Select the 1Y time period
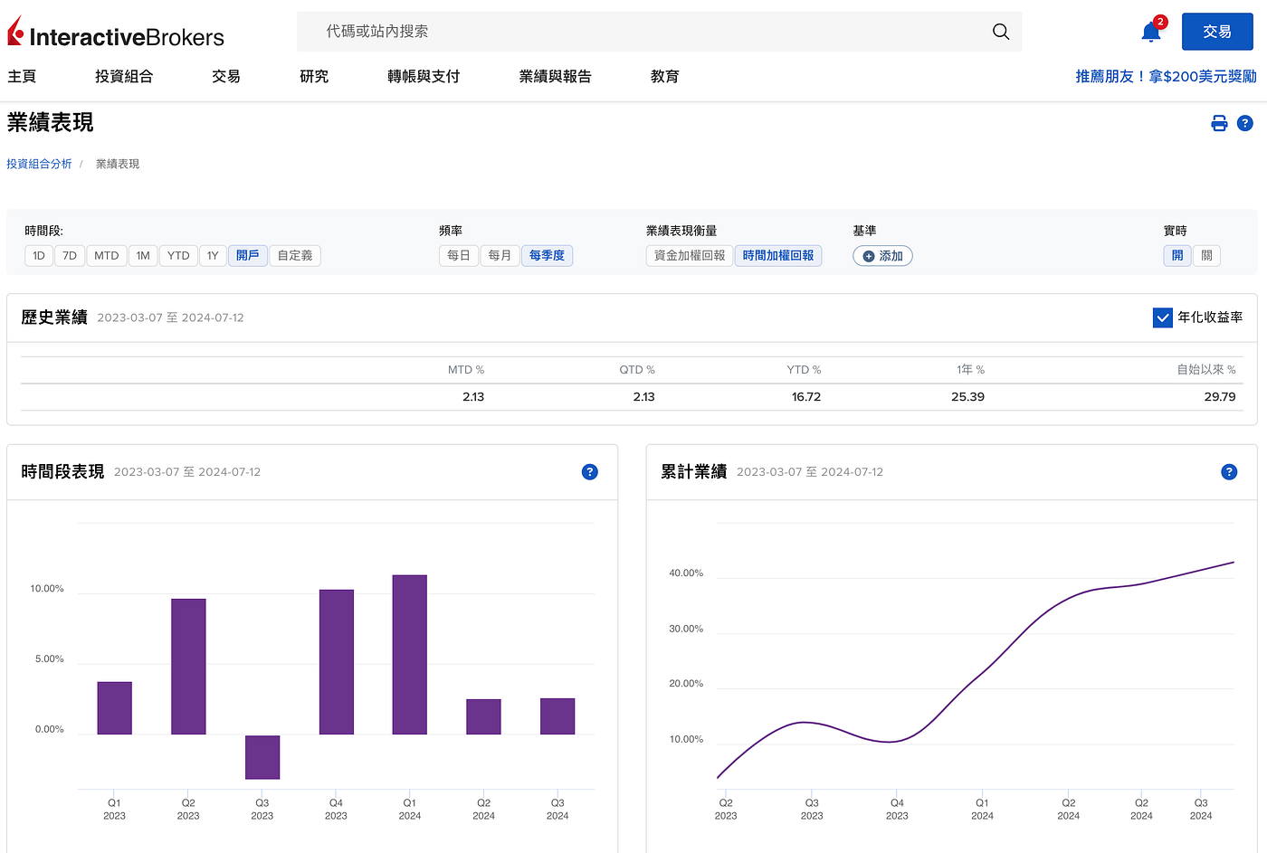The height and width of the screenshot is (853, 1267). click(x=213, y=256)
